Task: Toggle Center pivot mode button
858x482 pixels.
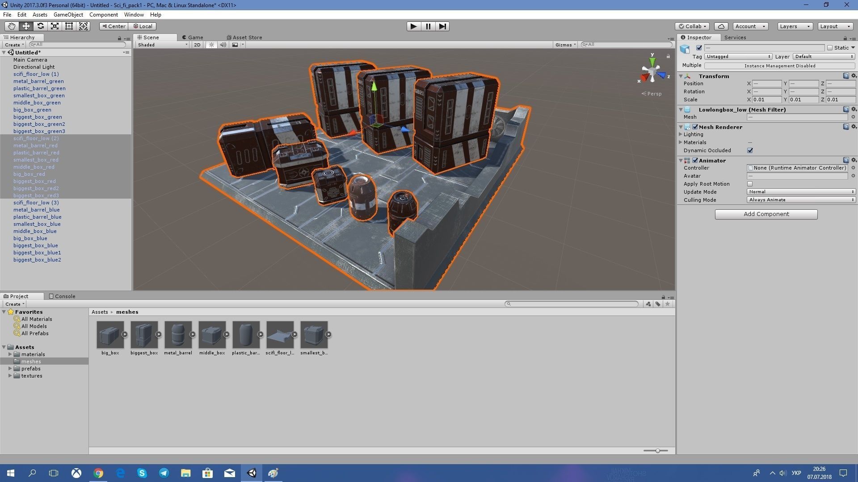Action: 114,26
